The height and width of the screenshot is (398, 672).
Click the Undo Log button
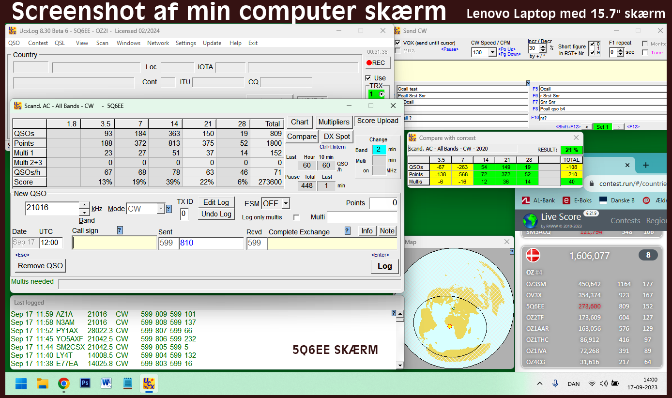coord(216,214)
